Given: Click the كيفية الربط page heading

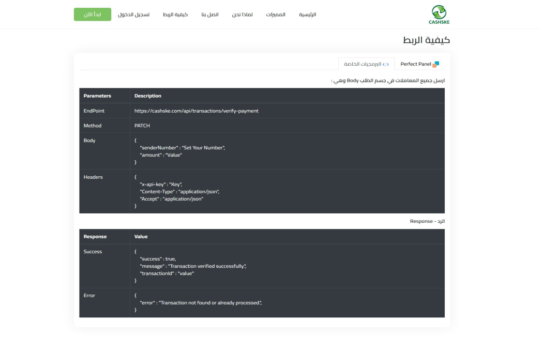Looking at the screenshot, I should coord(426,40).
